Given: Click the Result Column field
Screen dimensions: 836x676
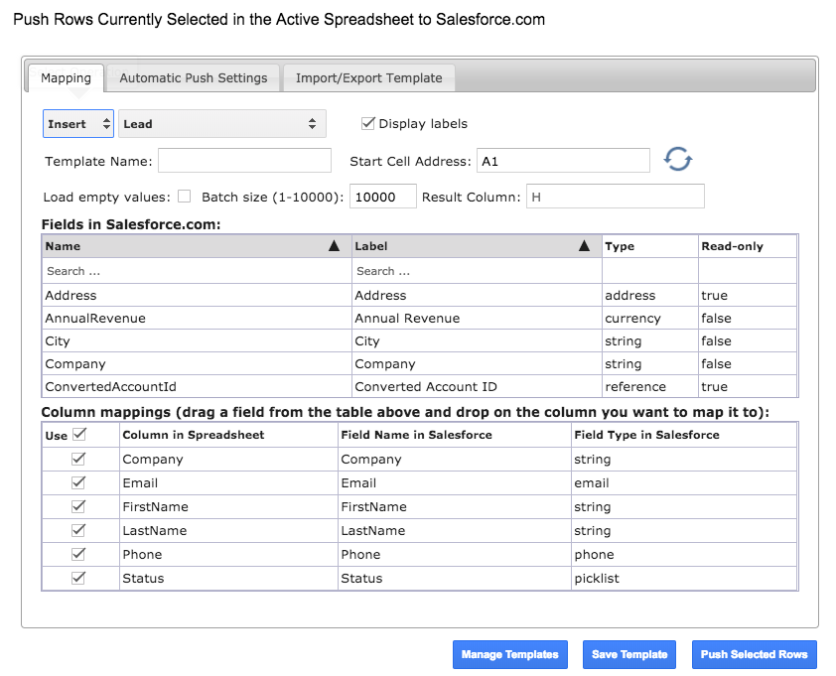Looking at the screenshot, I should click(616, 197).
